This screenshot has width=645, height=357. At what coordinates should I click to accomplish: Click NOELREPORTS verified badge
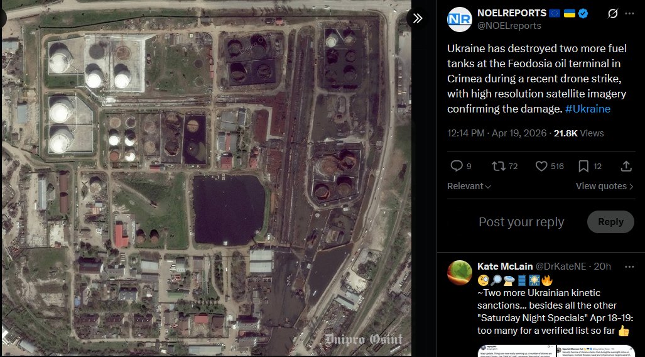[582, 14]
